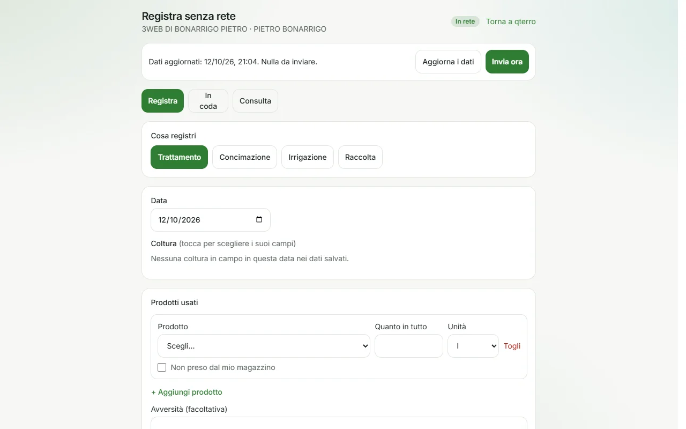Click 'Registra senza rete' heading

(x=189, y=16)
